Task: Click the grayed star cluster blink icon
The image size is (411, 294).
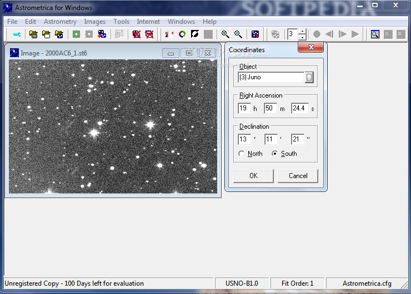Action: tap(275, 34)
